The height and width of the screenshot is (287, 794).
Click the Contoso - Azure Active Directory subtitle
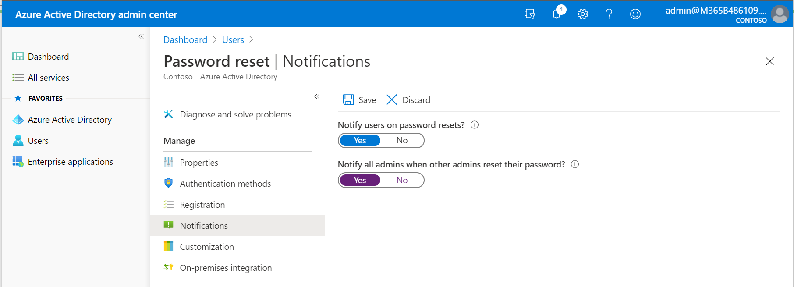click(x=220, y=77)
